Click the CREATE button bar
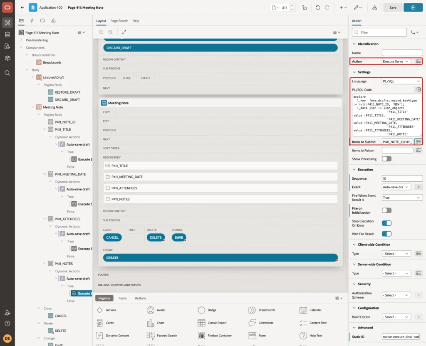This screenshot has width=426, height=346. (x=220, y=258)
